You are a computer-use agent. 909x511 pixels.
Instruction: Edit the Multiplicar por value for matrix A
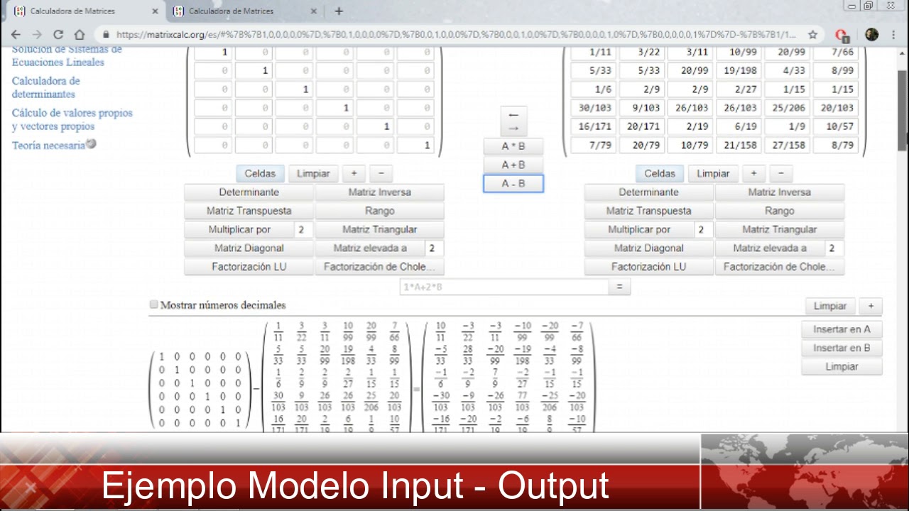point(303,229)
